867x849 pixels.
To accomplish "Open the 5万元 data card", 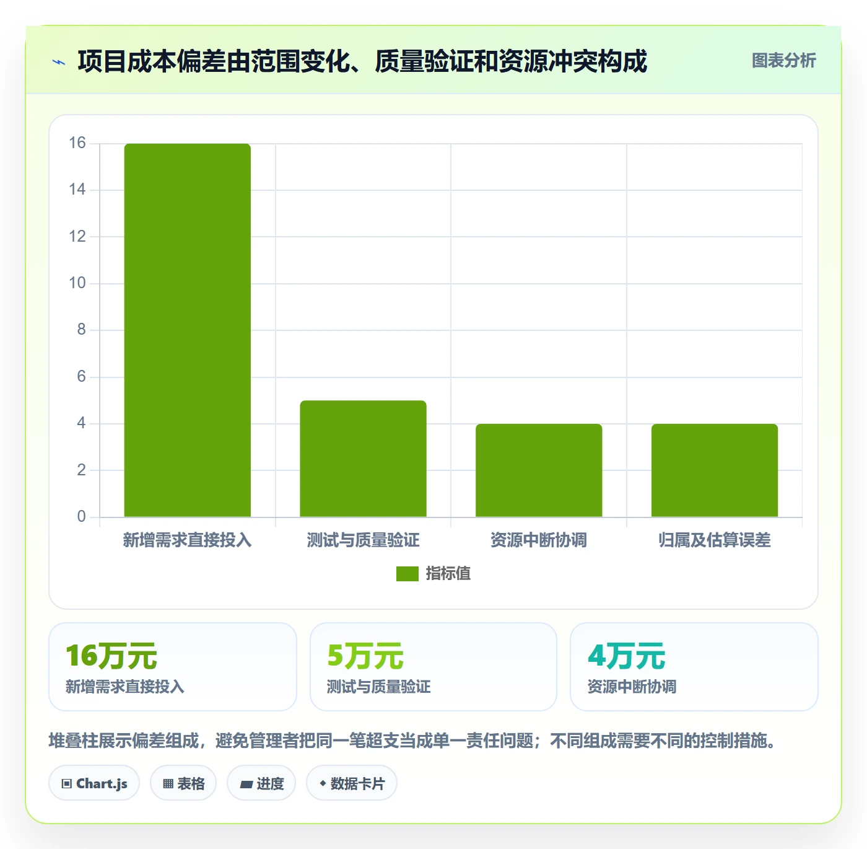I will coord(434,667).
